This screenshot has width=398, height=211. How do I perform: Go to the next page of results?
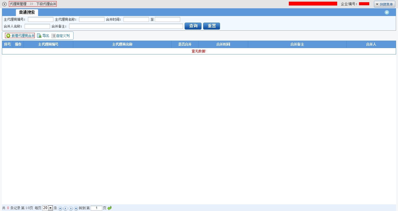coord(71,208)
